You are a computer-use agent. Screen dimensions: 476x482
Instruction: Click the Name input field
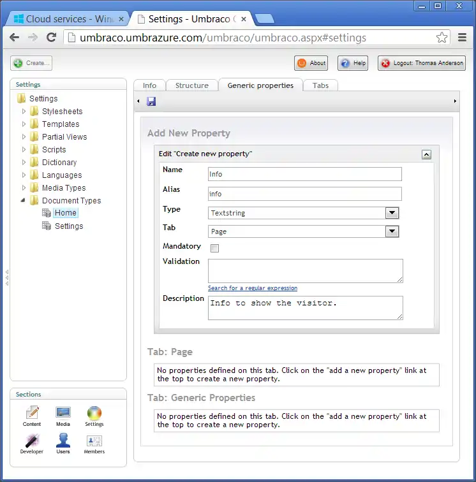tap(304, 174)
